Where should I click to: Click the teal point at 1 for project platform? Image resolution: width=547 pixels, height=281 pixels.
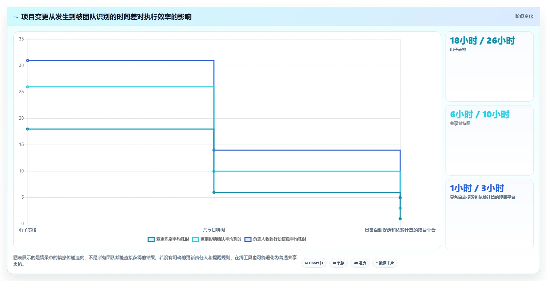coord(400,219)
